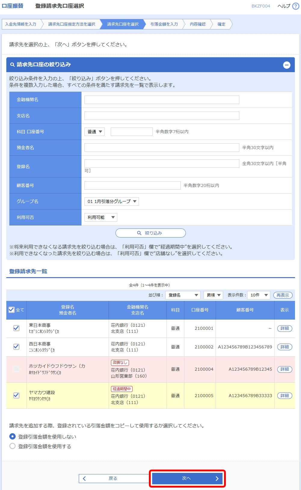Open 詳細 for ヤマカワ建設 row

[x=284, y=396]
